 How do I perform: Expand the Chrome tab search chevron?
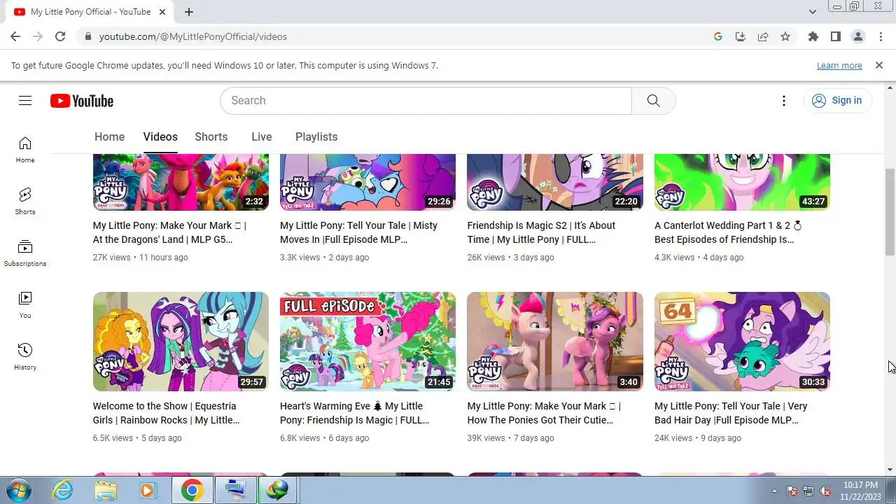pos(813,12)
